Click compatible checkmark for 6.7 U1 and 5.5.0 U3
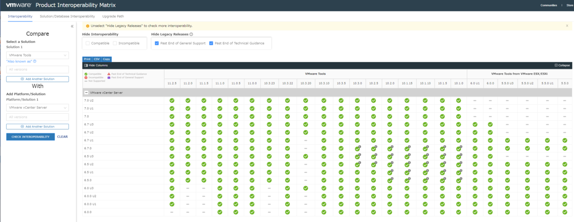 508,140
